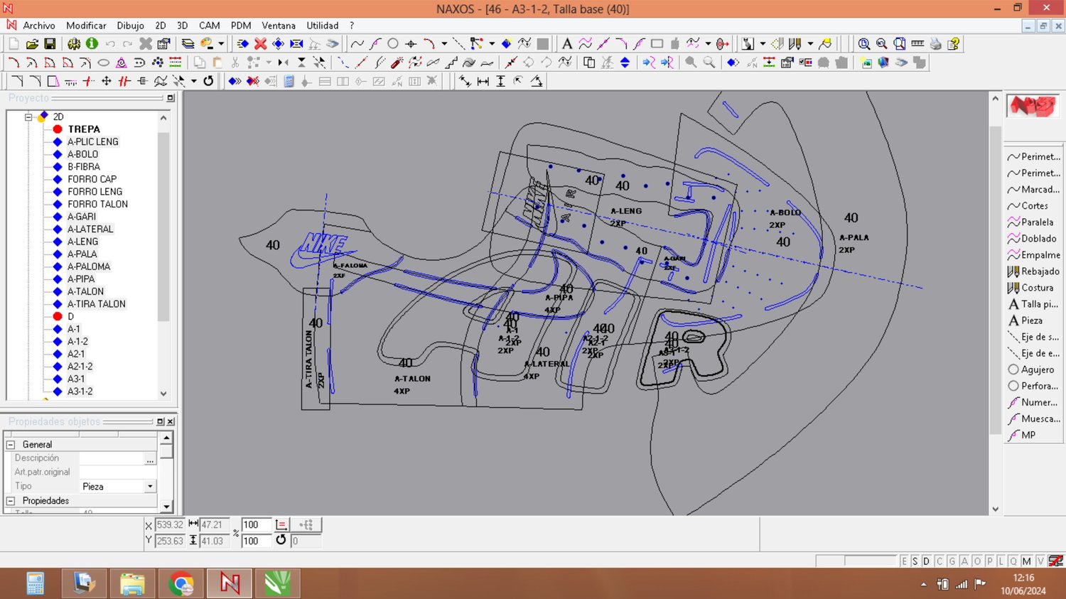This screenshot has width=1066, height=599.
Task: Click the vertical dimension tool
Action: tap(501, 81)
